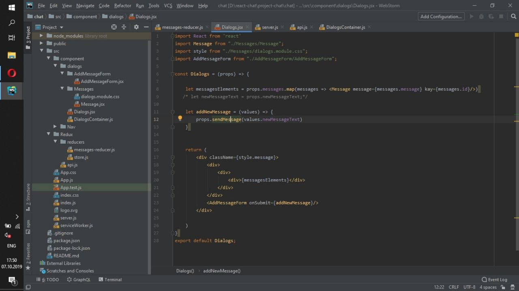This screenshot has width=519, height=291.
Task: Click the yellow lightbulb intention icon
Action: pyautogui.click(x=180, y=119)
